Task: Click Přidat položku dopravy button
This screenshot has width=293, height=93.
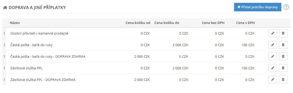Action: click(257, 7)
